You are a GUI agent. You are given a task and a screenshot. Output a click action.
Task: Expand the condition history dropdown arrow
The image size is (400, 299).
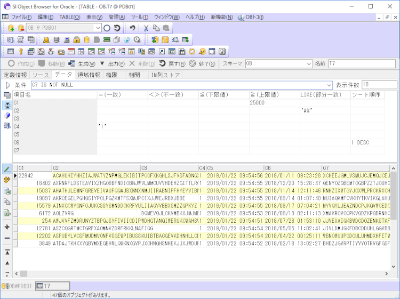click(x=329, y=85)
